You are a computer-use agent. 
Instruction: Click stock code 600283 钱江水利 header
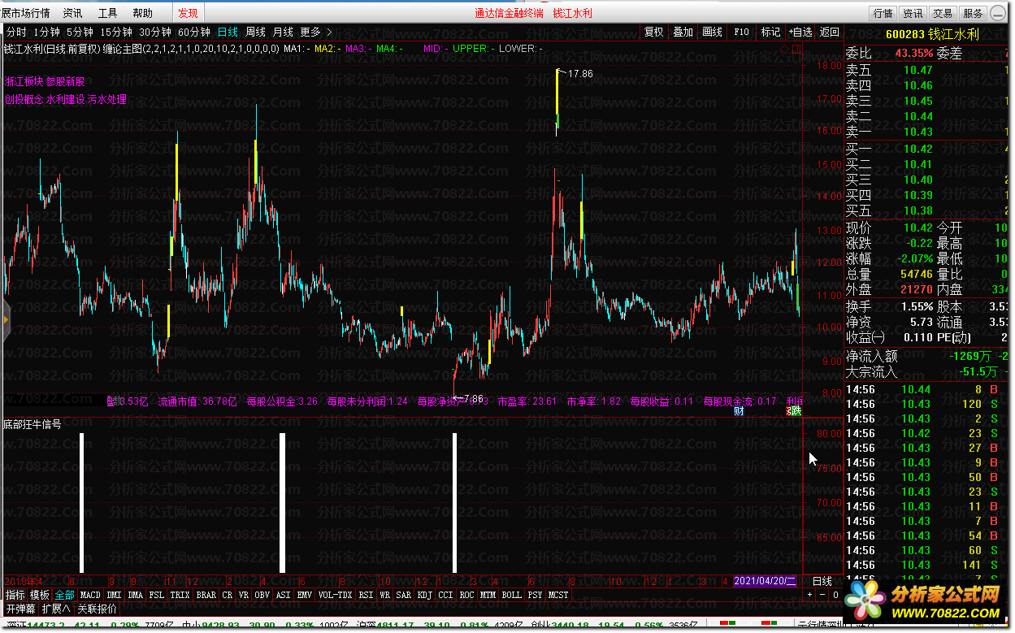[x=931, y=34]
